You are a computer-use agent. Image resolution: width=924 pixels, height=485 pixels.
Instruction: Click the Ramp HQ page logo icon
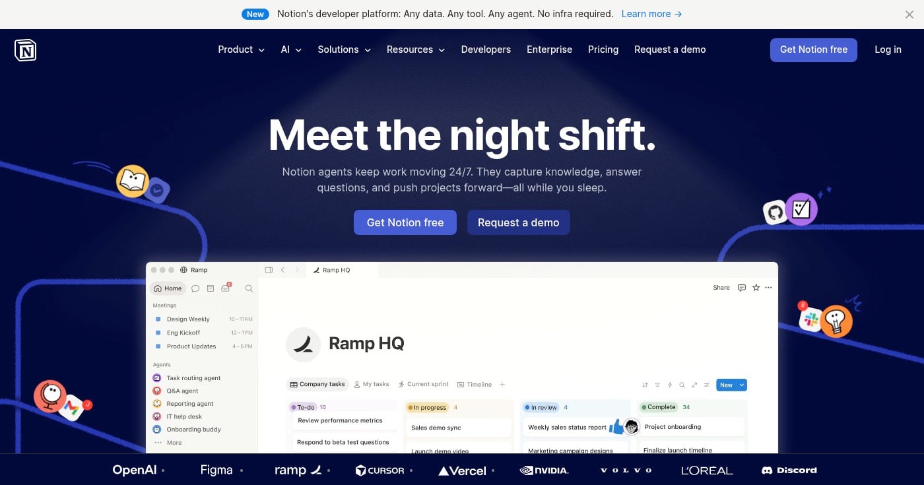pos(304,344)
